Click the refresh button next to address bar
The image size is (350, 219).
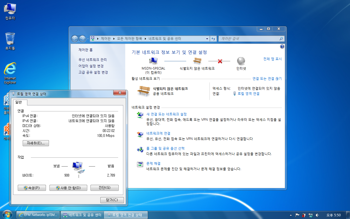(214, 39)
